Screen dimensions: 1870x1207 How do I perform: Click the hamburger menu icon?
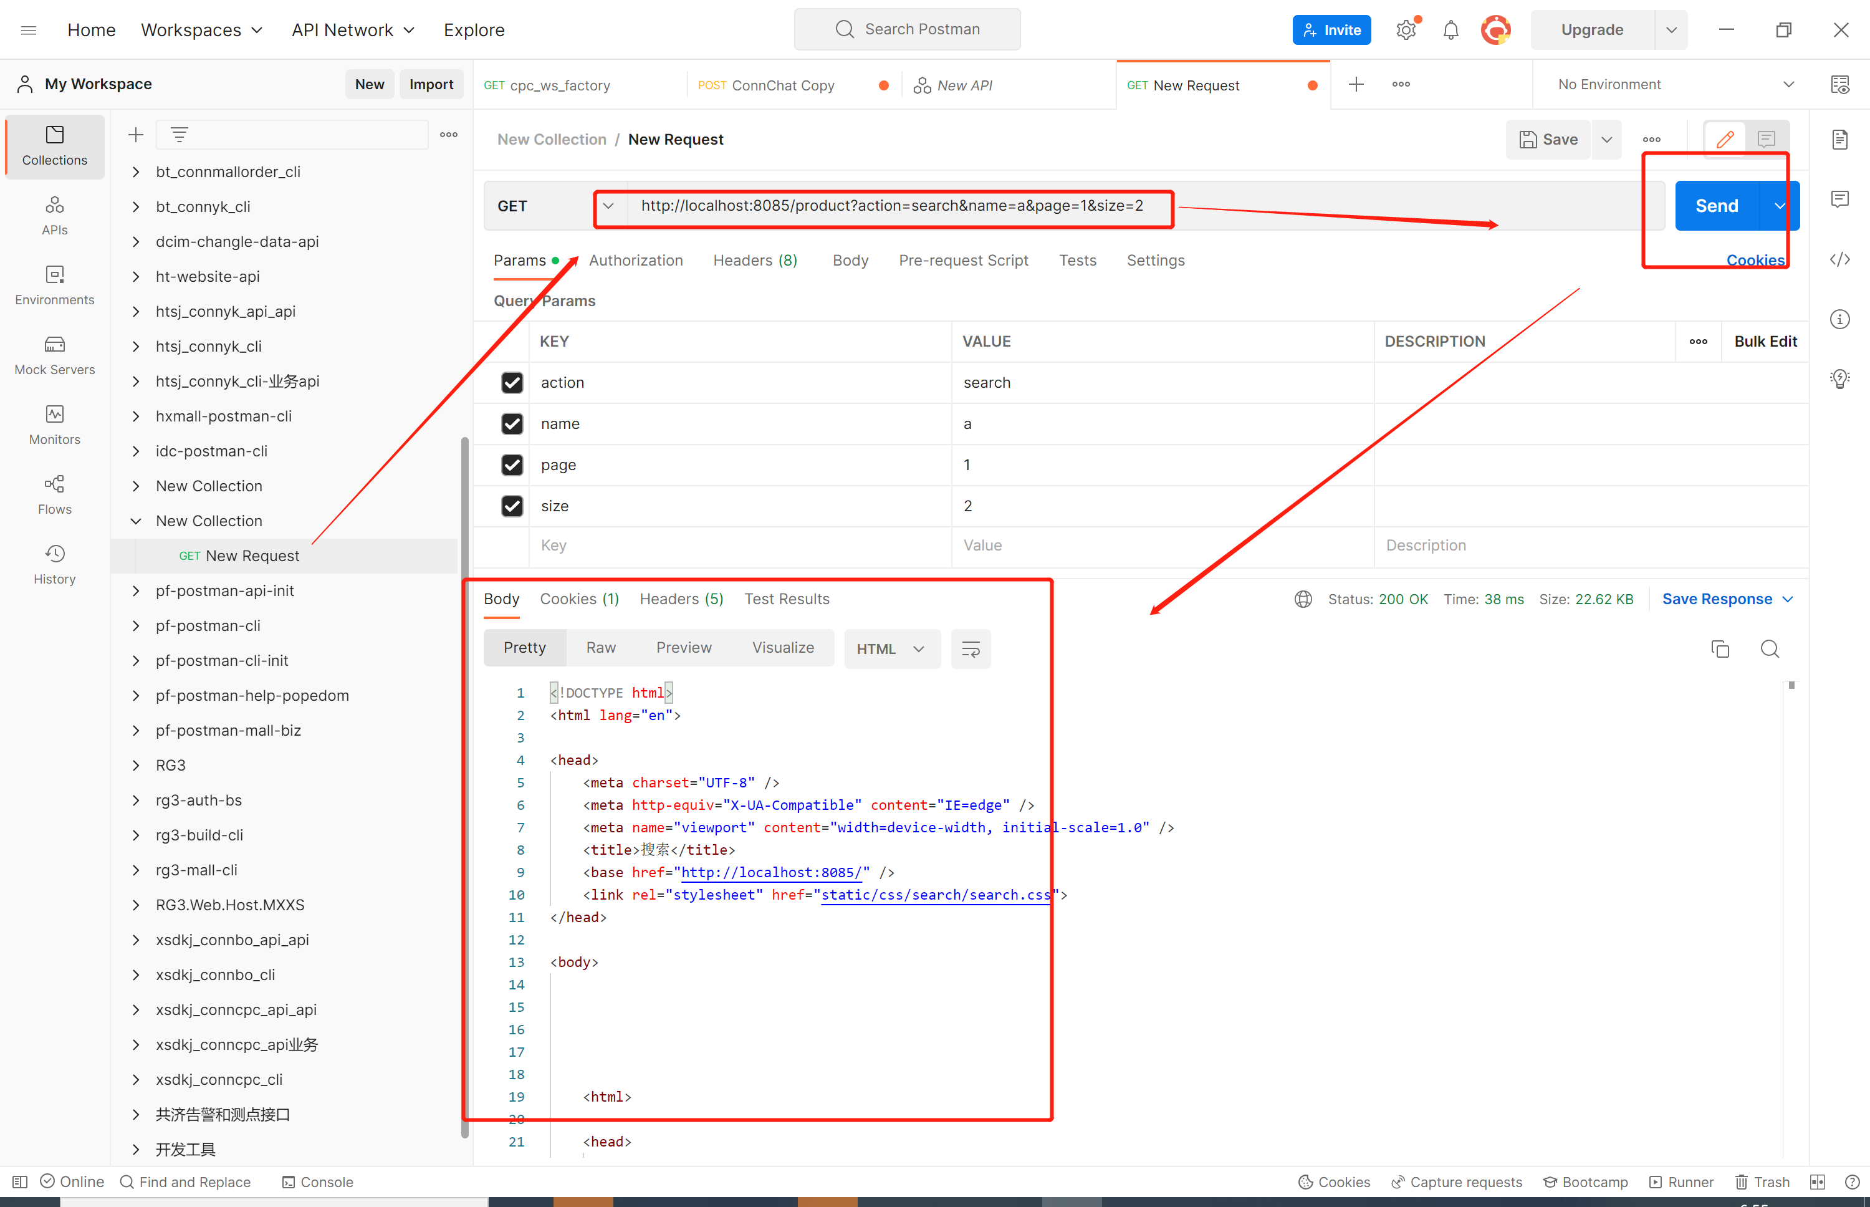[29, 30]
